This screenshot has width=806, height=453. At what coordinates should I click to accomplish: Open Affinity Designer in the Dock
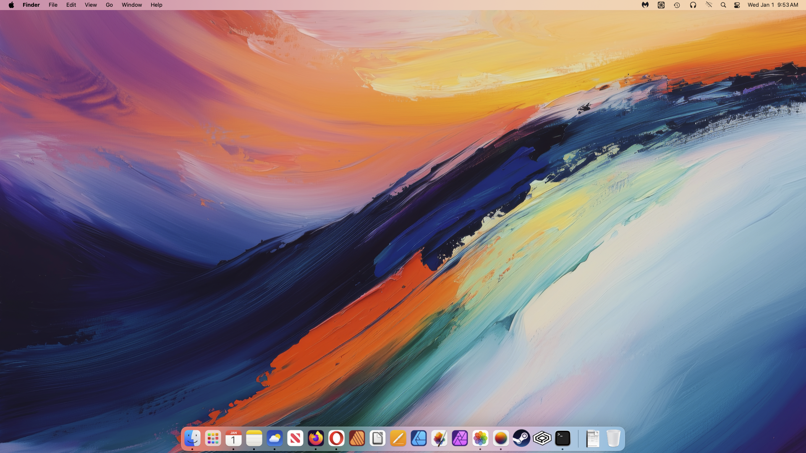[x=419, y=439]
